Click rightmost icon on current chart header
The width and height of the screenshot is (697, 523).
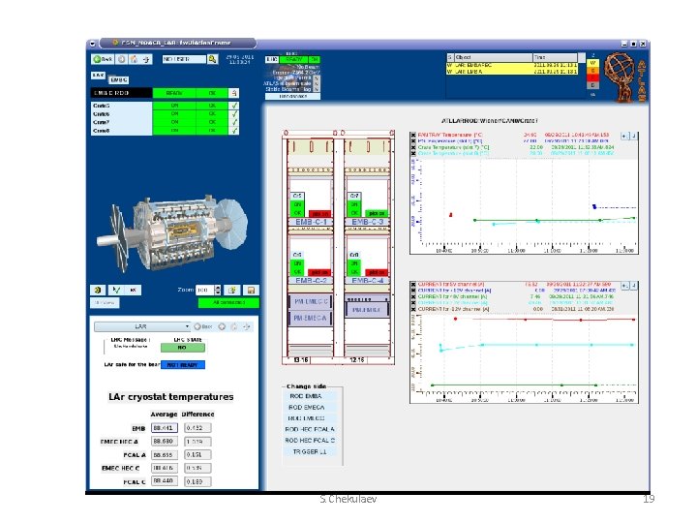tap(634, 286)
